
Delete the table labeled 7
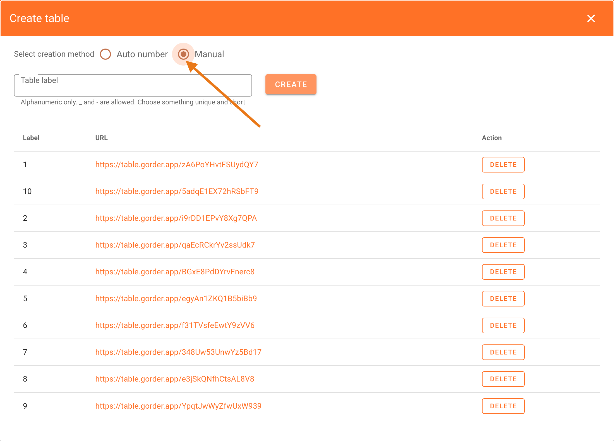coord(503,352)
